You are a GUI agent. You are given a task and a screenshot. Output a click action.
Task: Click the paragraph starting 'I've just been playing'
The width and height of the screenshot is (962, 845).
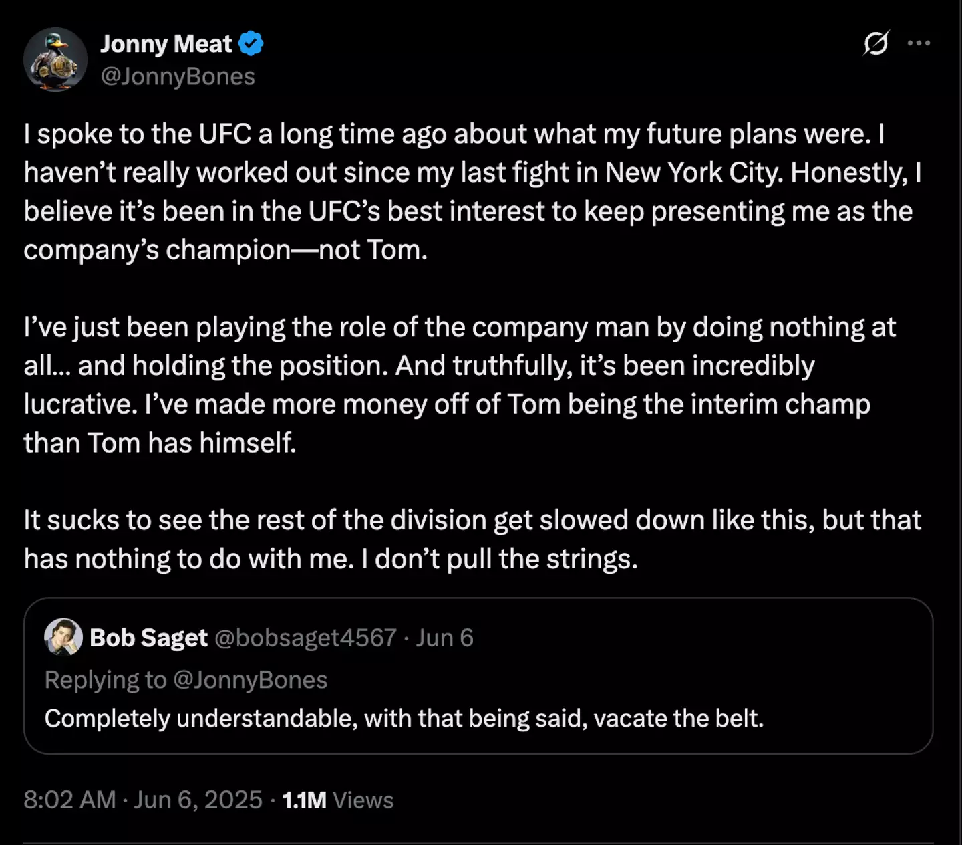pos(460,328)
